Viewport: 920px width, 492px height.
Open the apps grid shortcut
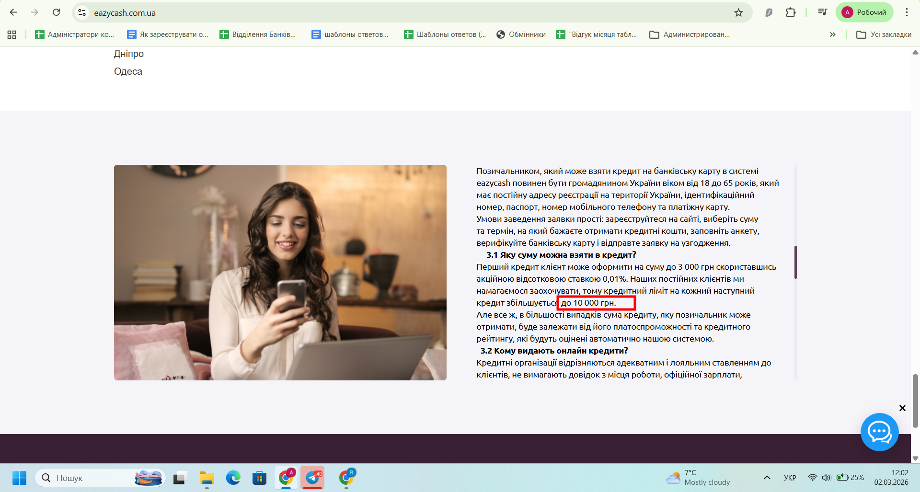(12, 34)
